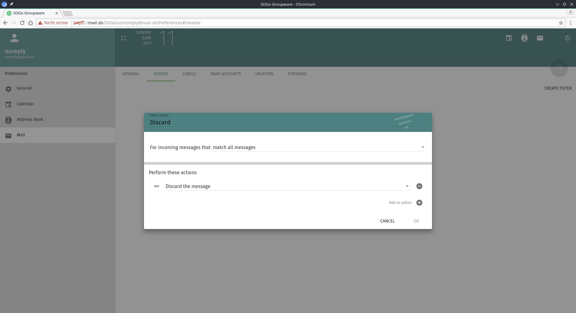This screenshot has width=576, height=313.
Task: Switch to the Vacation tab
Action: [264, 74]
